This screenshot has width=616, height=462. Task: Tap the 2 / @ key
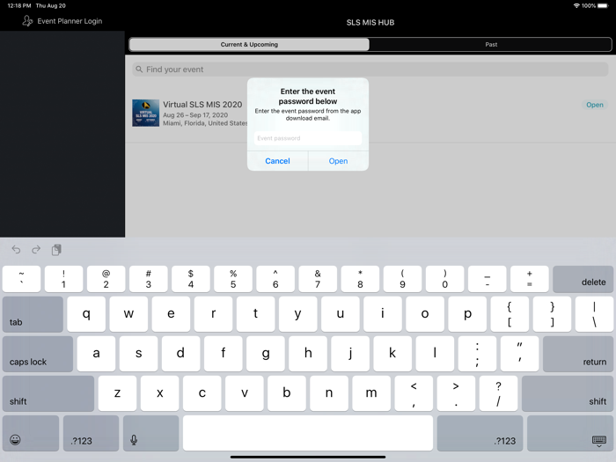coord(106,279)
